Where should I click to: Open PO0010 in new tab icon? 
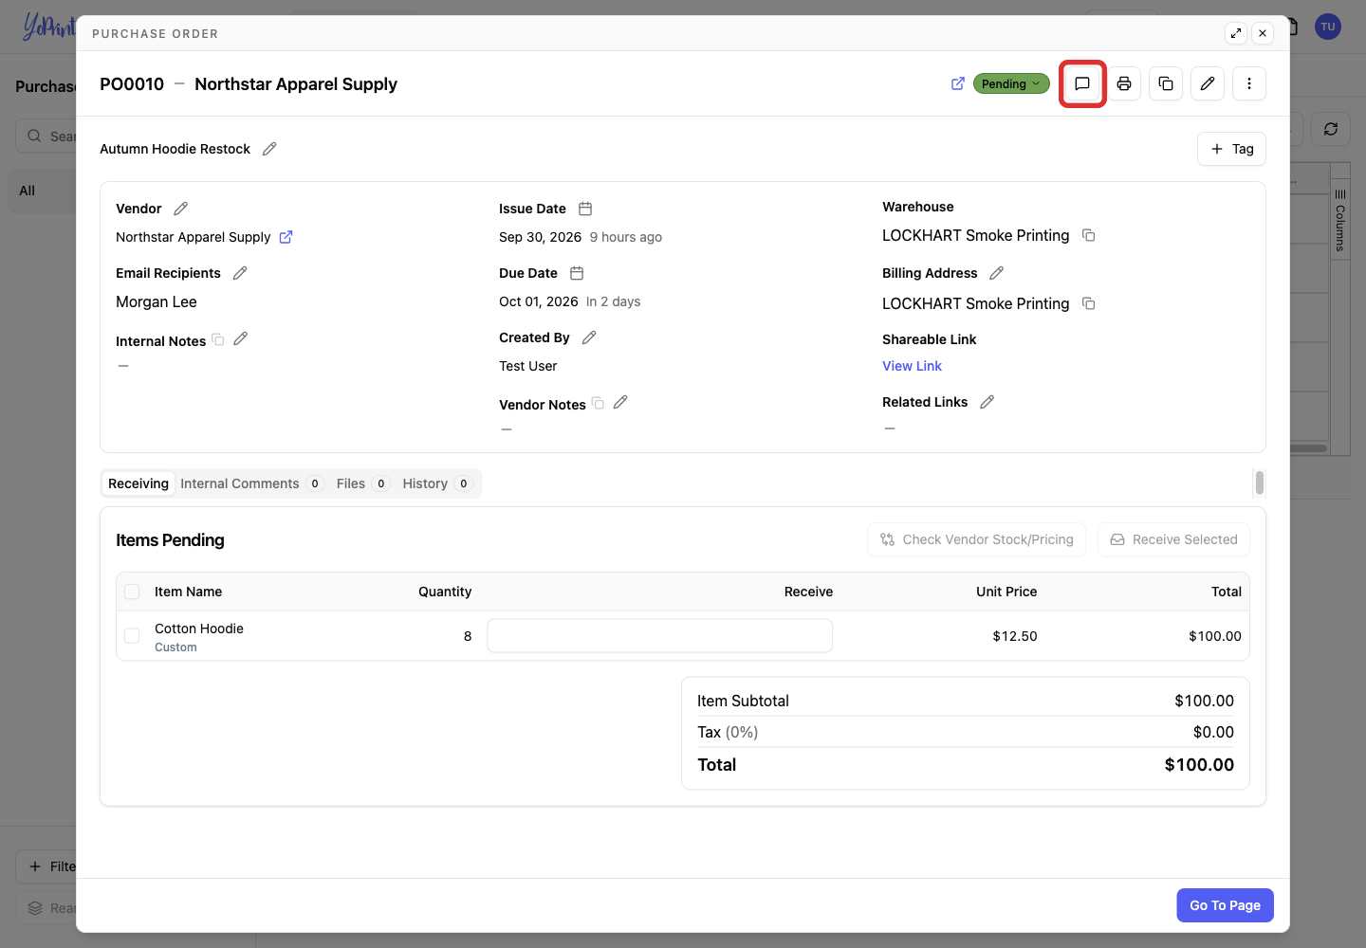[x=958, y=83]
